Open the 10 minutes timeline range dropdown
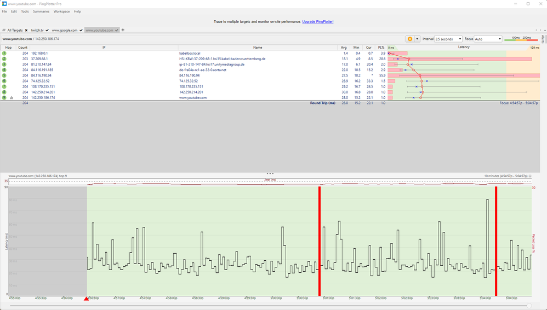The width and height of the screenshot is (547, 310). tap(530, 176)
